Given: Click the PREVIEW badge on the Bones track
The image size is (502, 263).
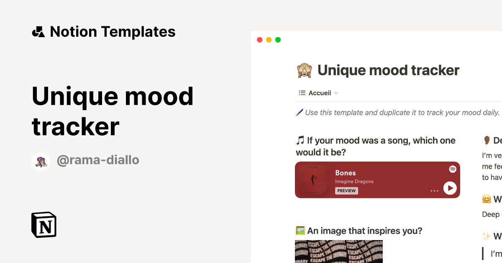Looking at the screenshot, I should coord(346,190).
